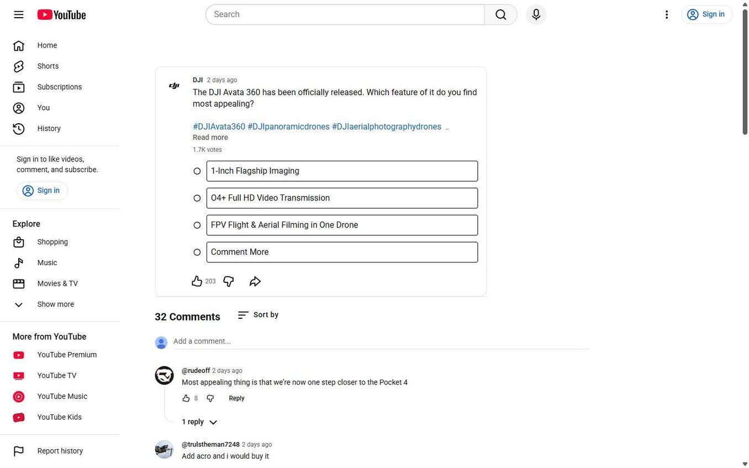
Task: Open the three-dot settings menu
Action: point(667,14)
